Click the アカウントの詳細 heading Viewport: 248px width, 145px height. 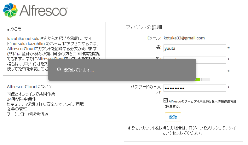point(144,27)
